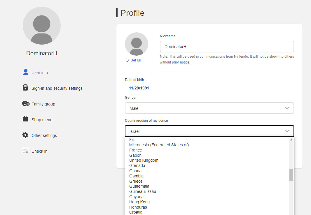Go to the Family group page
The image size is (311, 215).
click(x=43, y=104)
